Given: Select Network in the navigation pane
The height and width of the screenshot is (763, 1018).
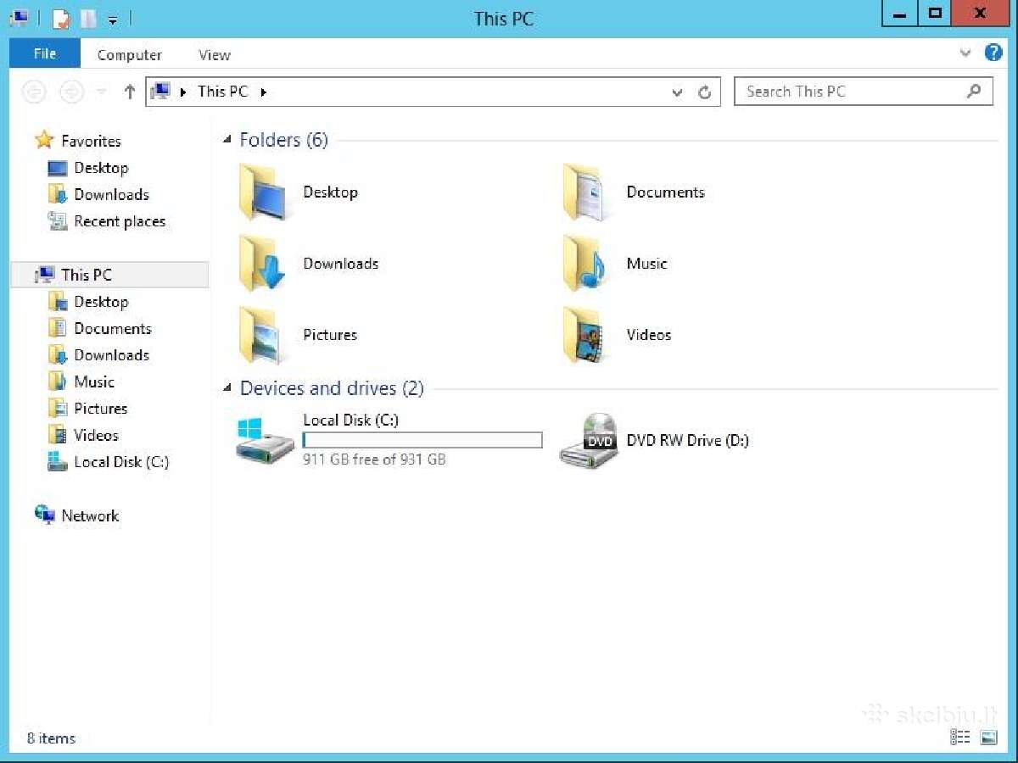Looking at the screenshot, I should click(x=77, y=515).
